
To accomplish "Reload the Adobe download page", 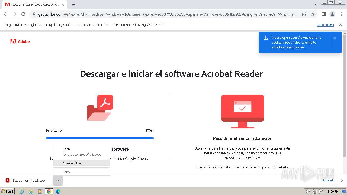I will (x=23, y=14).
